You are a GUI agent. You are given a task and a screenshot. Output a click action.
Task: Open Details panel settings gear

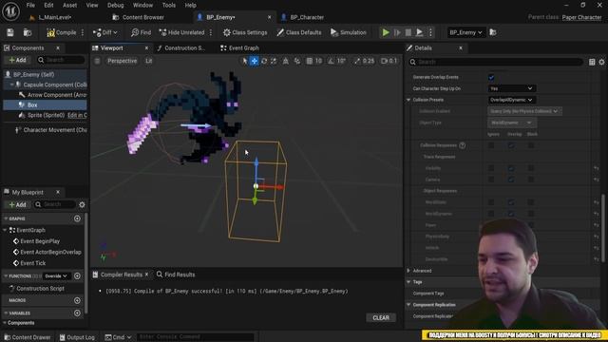[601, 62]
